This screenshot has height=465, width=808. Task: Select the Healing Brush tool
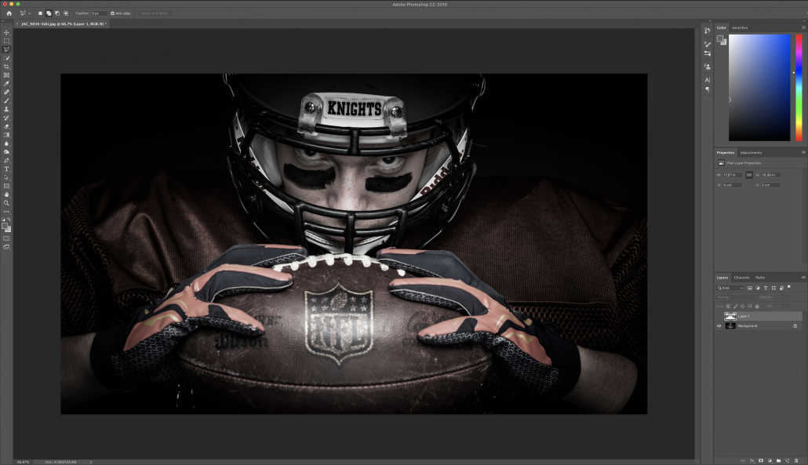[x=7, y=93]
